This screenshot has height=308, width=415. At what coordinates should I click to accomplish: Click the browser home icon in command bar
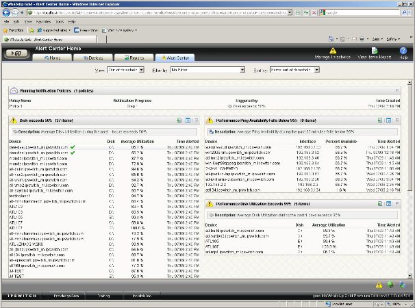331,39
